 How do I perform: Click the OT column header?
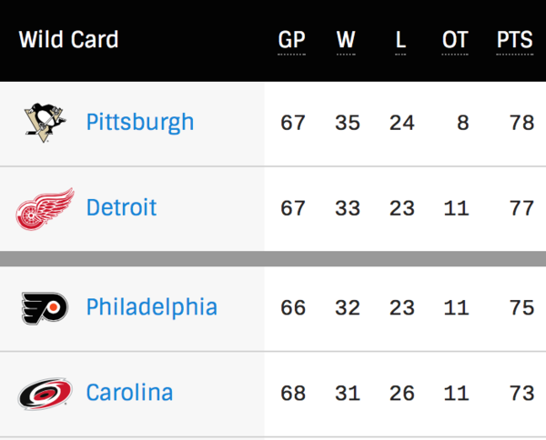coord(455,40)
